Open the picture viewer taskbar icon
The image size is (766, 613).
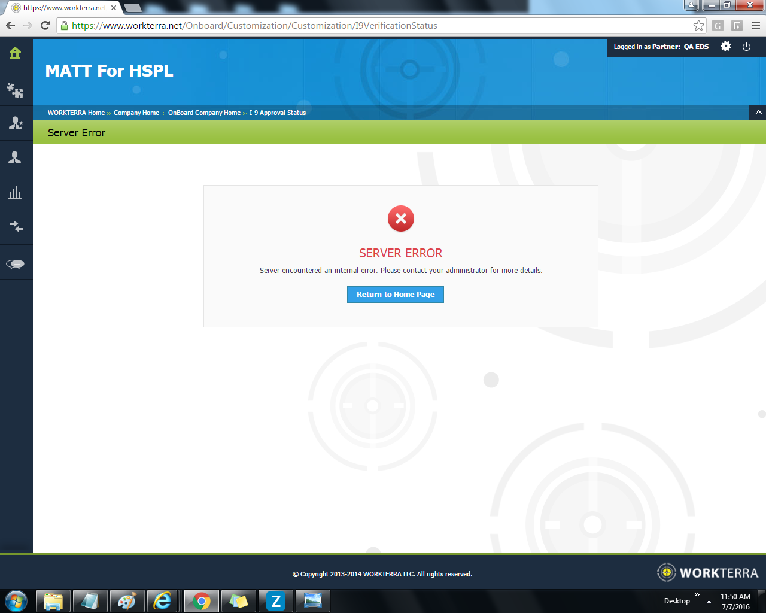click(x=313, y=601)
